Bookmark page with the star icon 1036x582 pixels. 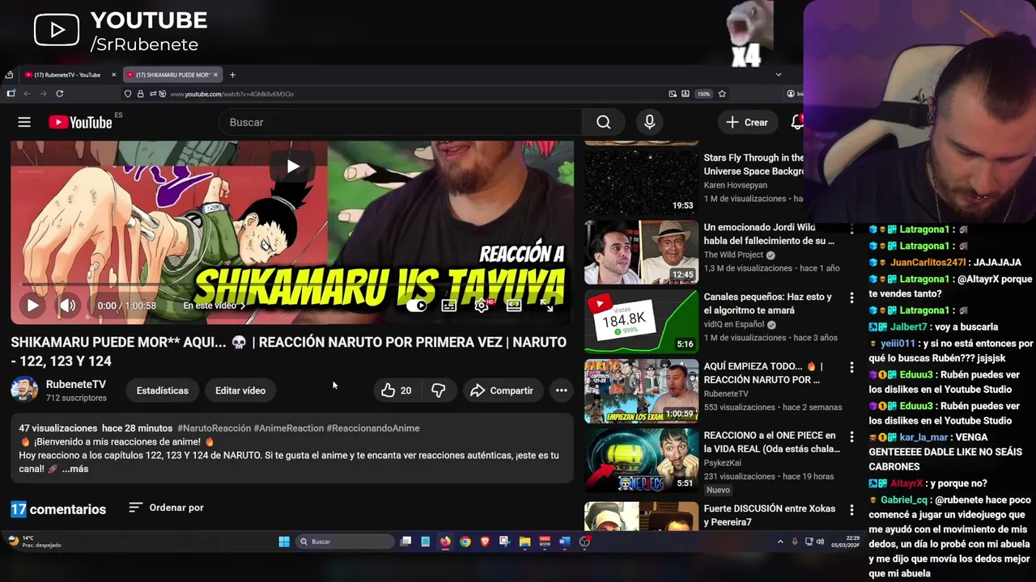click(x=722, y=94)
